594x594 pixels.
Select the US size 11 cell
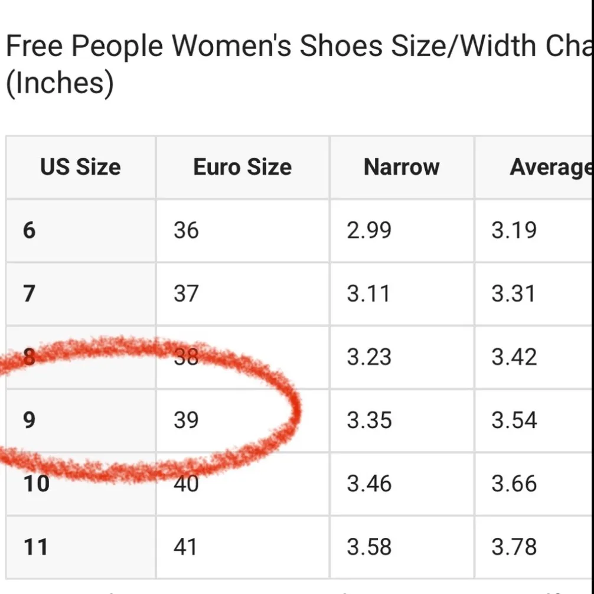pos(35,547)
